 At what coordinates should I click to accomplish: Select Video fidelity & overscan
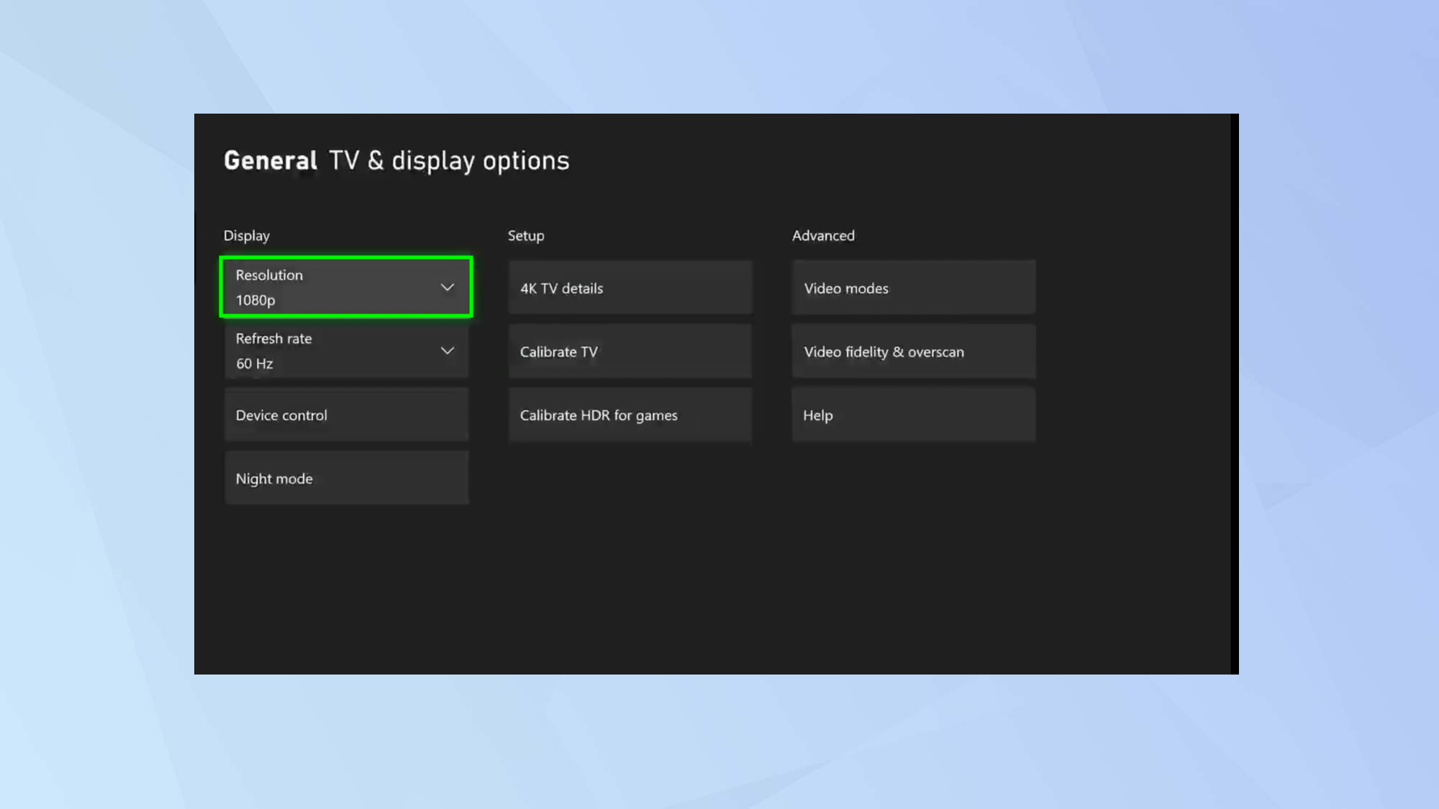click(x=912, y=351)
